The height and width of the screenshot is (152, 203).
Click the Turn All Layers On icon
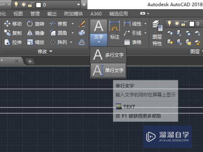click(x=170, y=42)
